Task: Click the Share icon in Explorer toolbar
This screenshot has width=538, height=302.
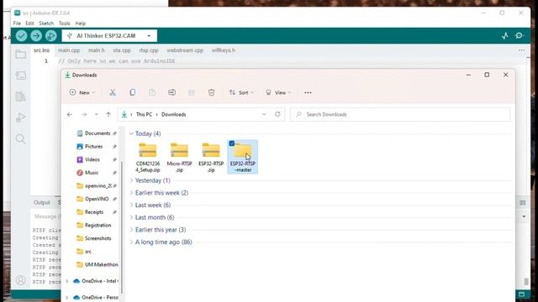Action: pos(192,92)
